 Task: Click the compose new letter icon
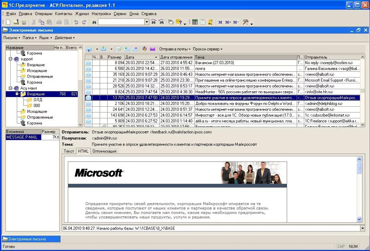[119, 49]
